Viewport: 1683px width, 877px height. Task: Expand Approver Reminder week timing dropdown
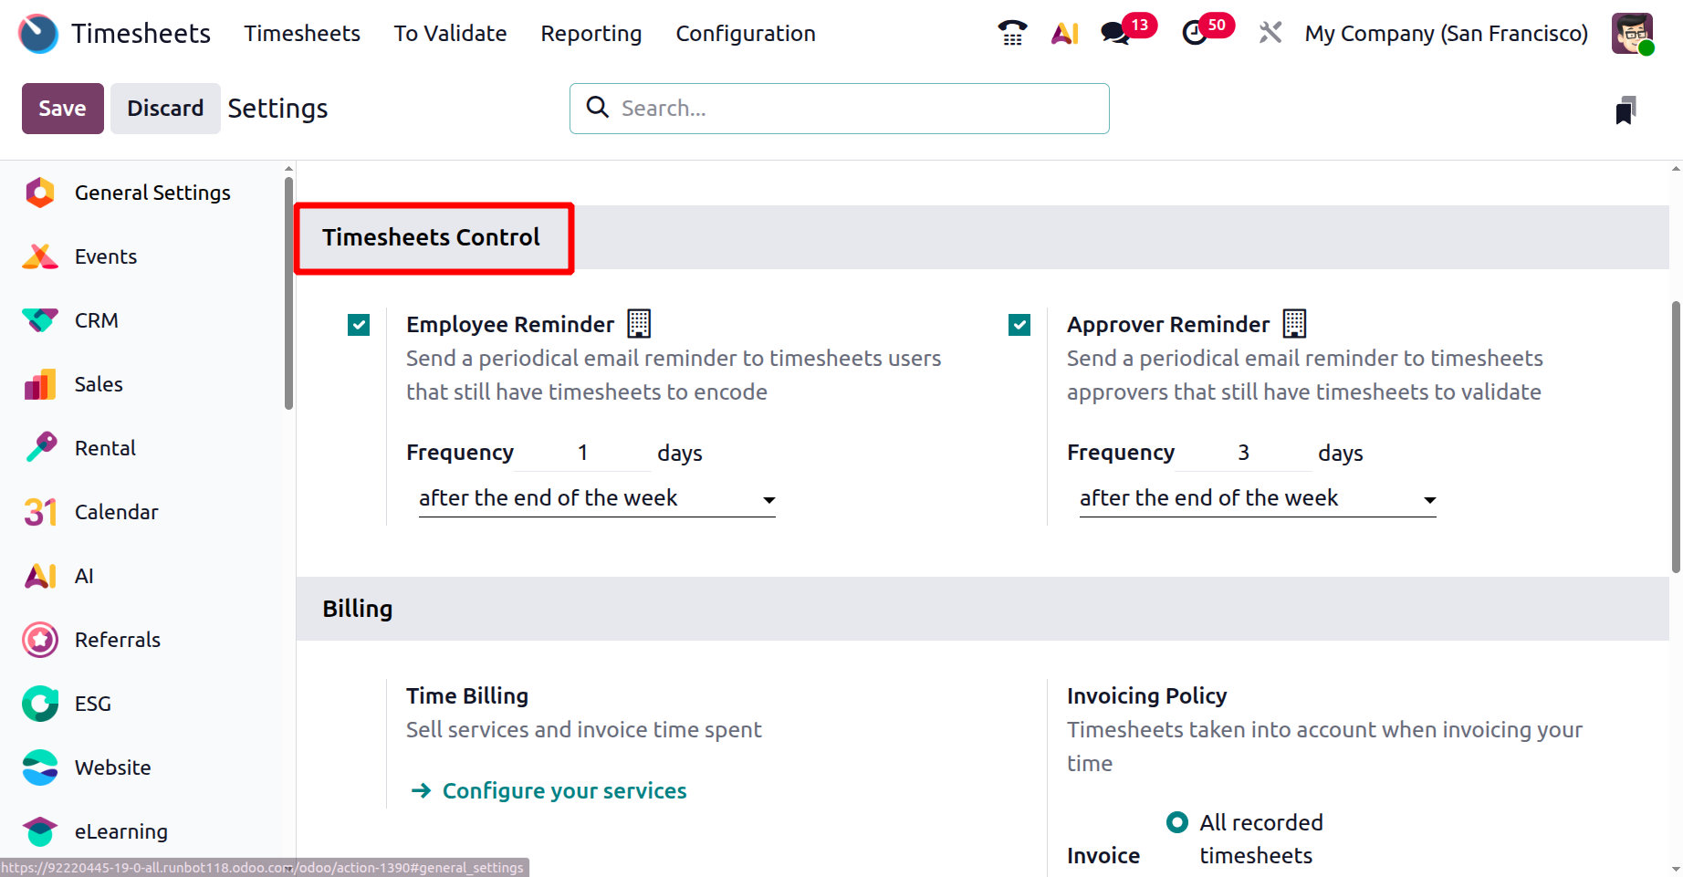coord(1258,499)
